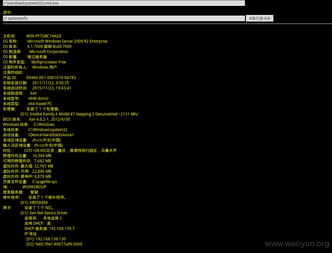Click boot time 2015/11/23, 19:43:41

(x=52, y=88)
